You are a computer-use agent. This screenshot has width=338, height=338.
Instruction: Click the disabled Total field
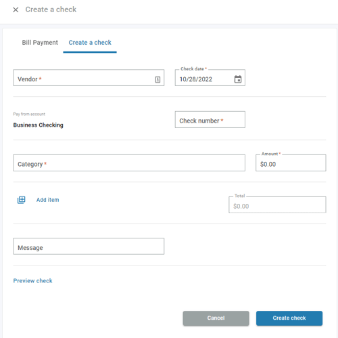pyautogui.click(x=277, y=205)
